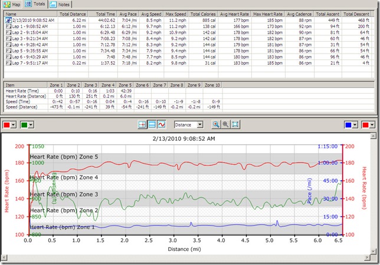Sort by Total Calories column header

point(203,14)
